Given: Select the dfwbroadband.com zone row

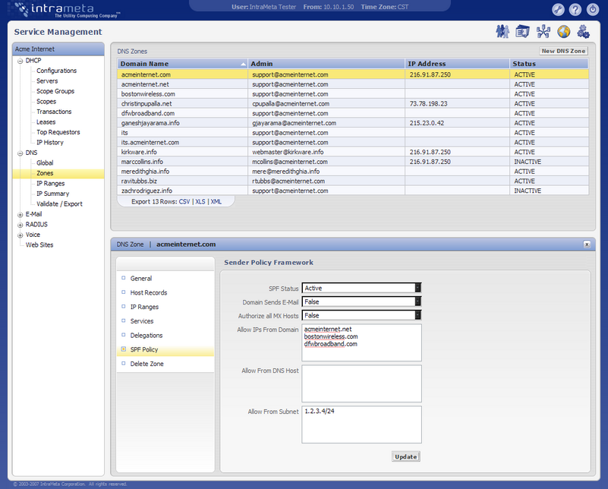Looking at the screenshot, I should (x=353, y=113).
